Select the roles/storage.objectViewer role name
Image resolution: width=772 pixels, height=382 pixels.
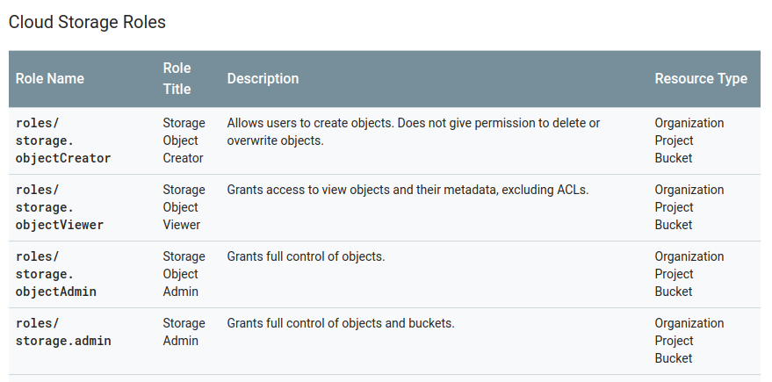(x=60, y=207)
